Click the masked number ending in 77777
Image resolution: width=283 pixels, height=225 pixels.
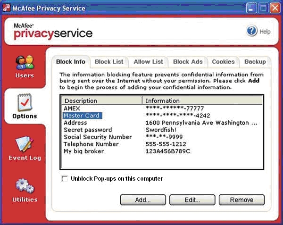click(x=175, y=108)
